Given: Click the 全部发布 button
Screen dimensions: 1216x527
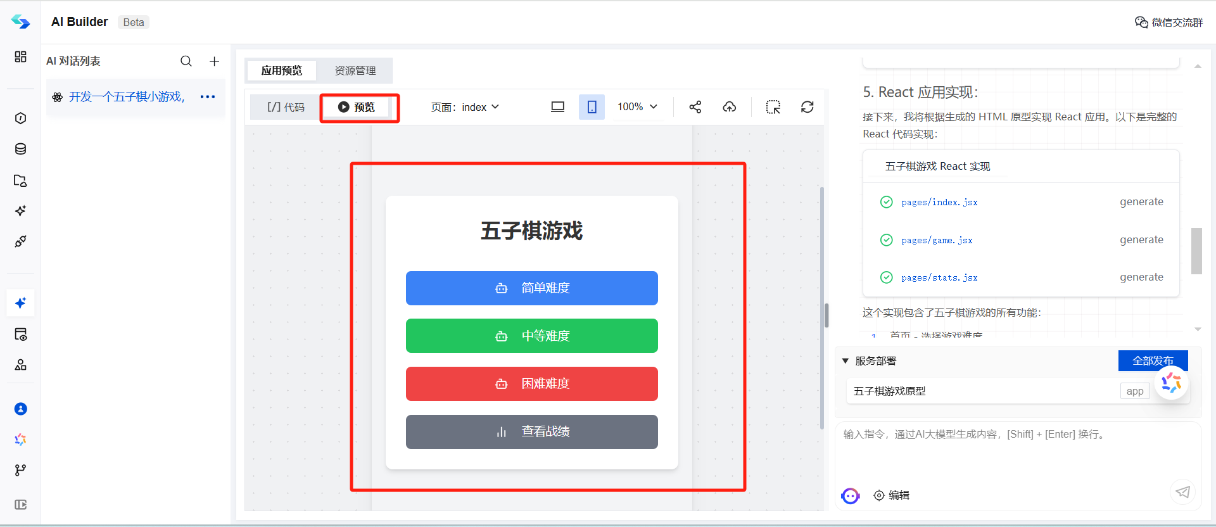Looking at the screenshot, I should click(x=1153, y=360).
